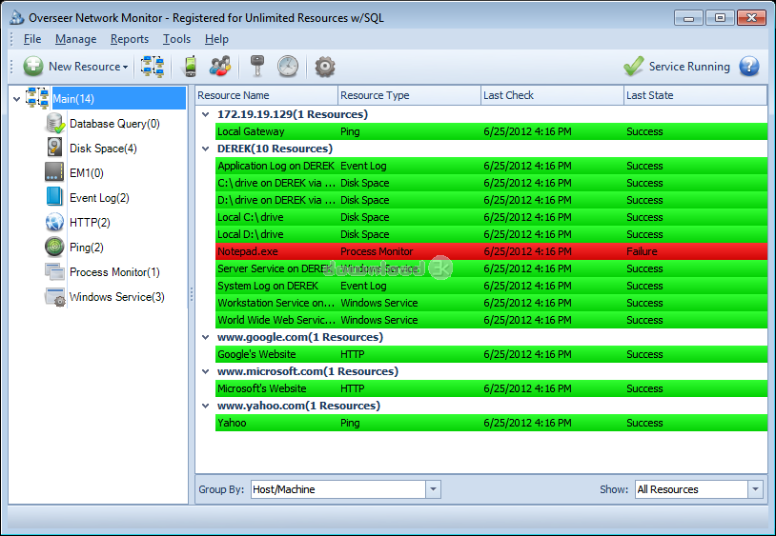Viewport: 776px width, 536px height.
Task: Click the panel splitter grip handle
Action: (192, 294)
